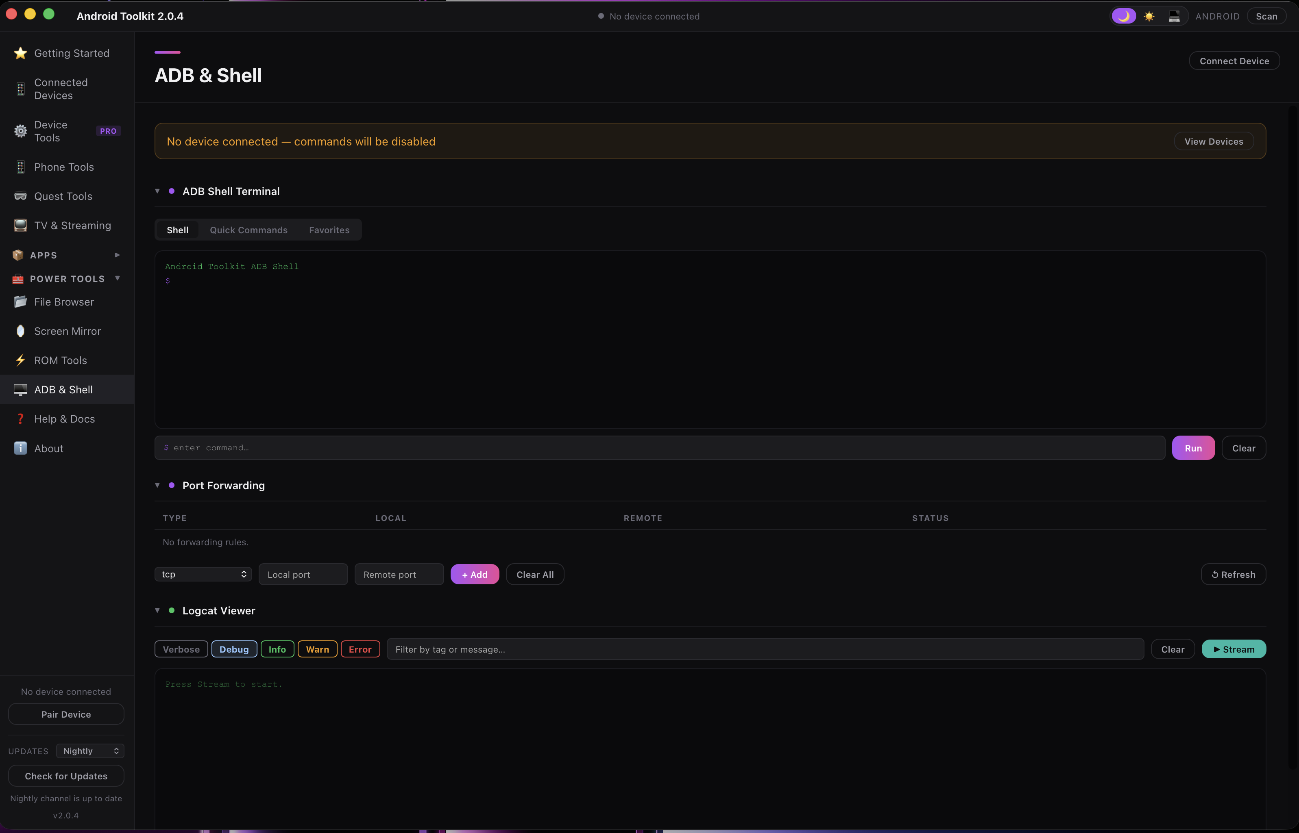
Task: Collapse the Logcat Viewer section
Action: 157,610
